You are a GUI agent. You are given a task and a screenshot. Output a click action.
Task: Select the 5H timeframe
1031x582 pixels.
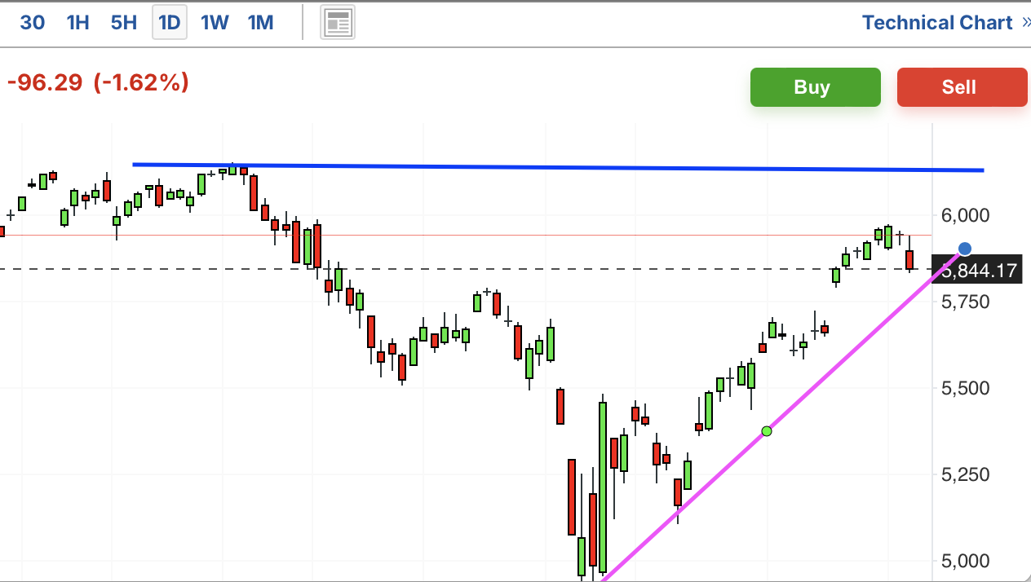click(123, 23)
